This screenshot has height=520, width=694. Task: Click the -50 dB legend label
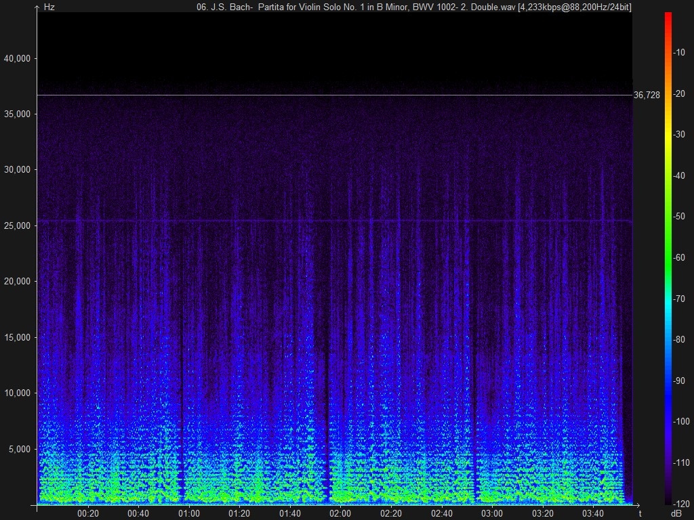679,217
